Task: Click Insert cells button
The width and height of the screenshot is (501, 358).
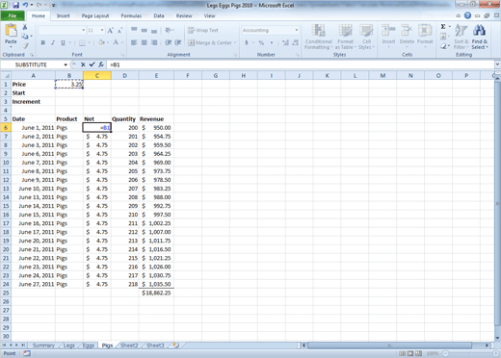Action: [388, 37]
